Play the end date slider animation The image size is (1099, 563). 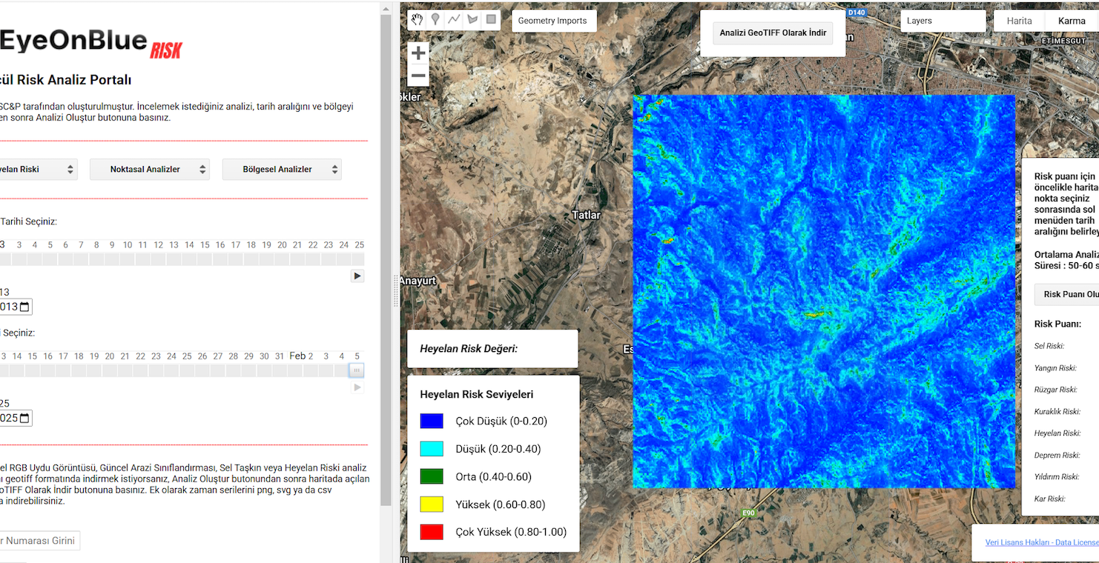coord(357,387)
